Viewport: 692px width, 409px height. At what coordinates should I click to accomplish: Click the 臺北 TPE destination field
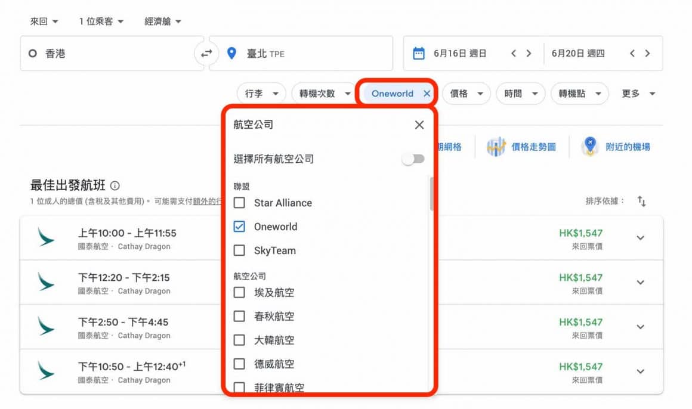(x=301, y=54)
